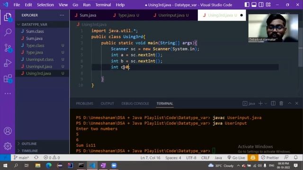Open Sum.java in the explorer

coord(34,39)
